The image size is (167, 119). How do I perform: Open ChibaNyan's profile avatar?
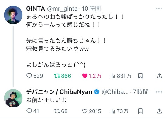click(13, 98)
